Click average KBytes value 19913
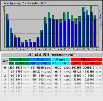The width and height of the screenshot is (103, 101). pos(77,91)
